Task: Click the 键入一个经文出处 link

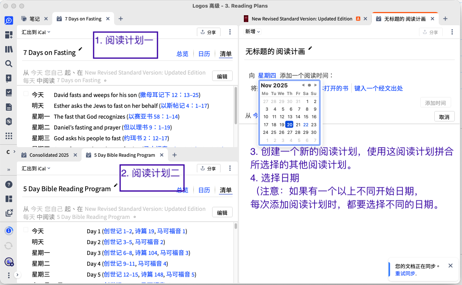Action: tap(378, 88)
